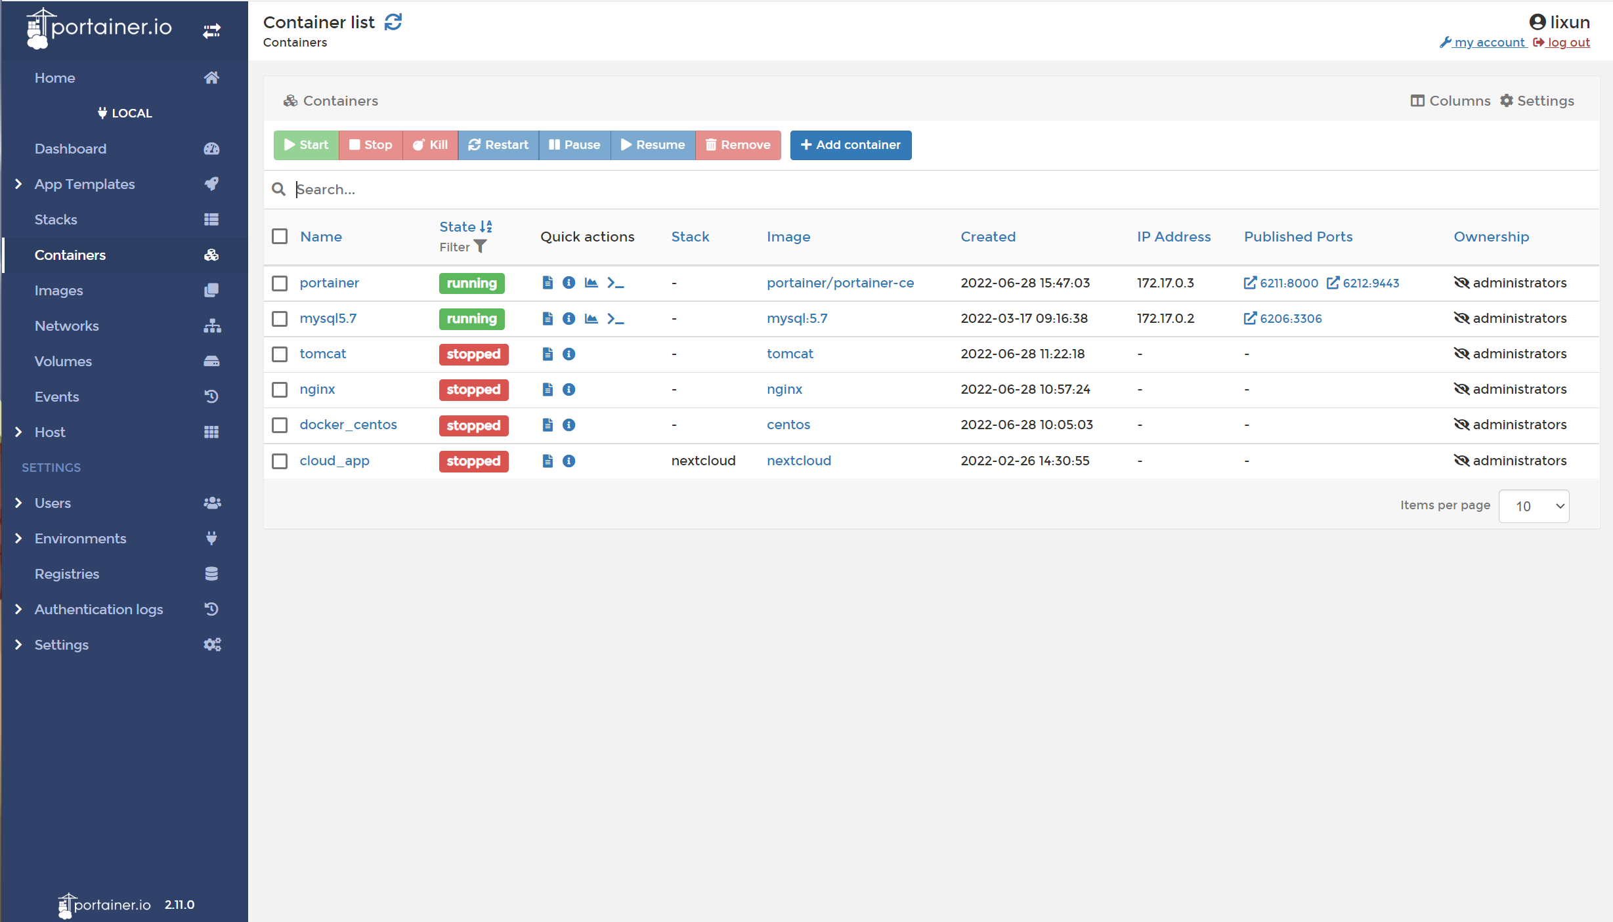Click the refresh icon next to Container list
This screenshot has height=922, width=1613.
[x=393, y=22]
